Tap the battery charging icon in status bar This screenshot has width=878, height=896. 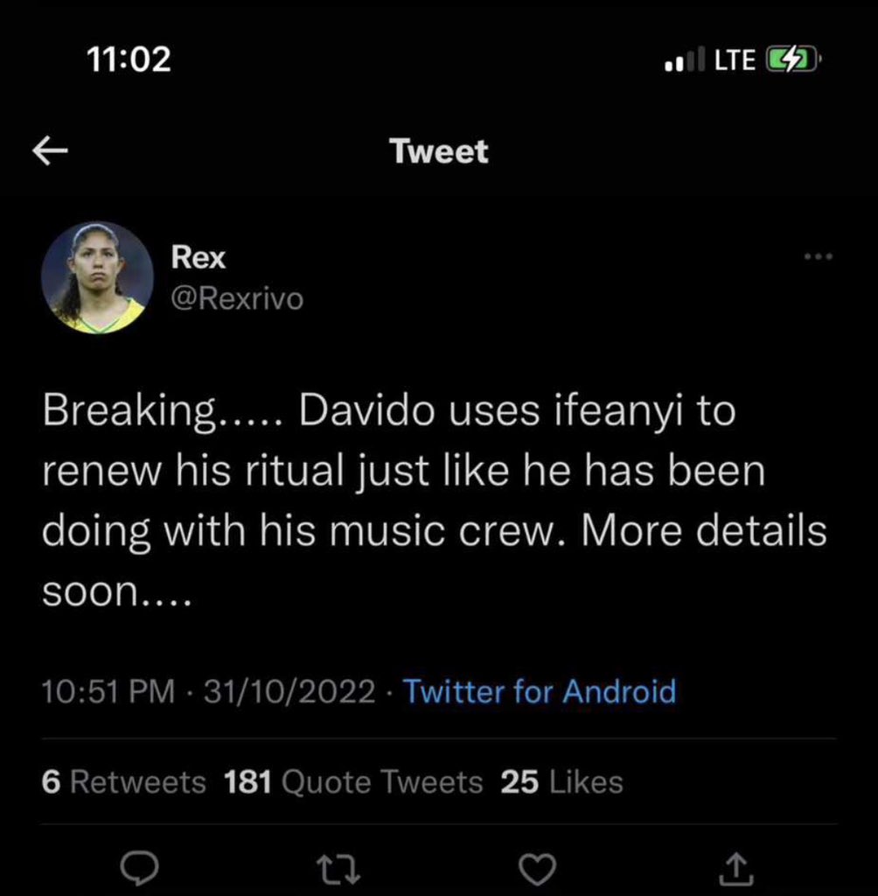click(791, 59)
